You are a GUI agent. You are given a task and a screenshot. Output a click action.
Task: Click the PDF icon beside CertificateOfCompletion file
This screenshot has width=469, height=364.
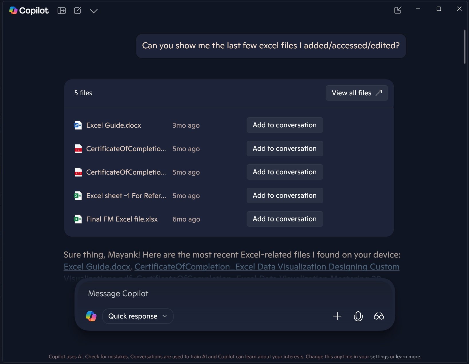coord(77,149)
